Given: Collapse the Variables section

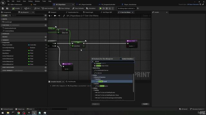Looking at the screenshot, I should 2,40.
